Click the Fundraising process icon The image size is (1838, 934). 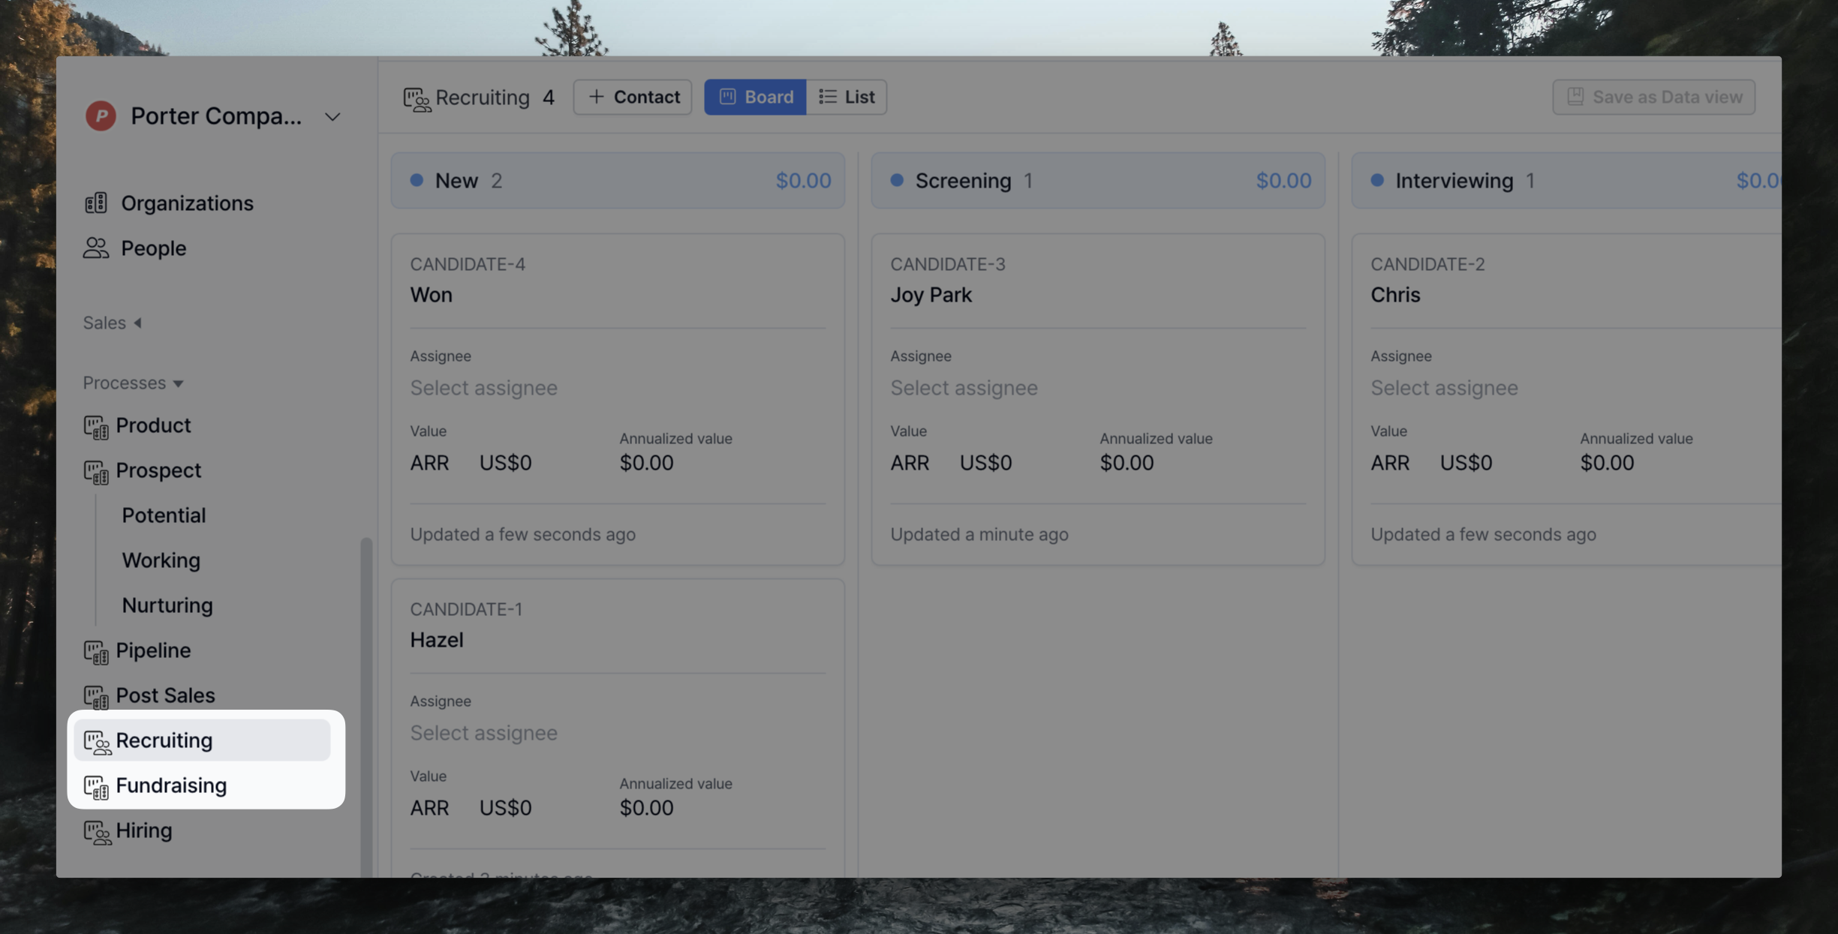pyautogui.click(x=96, y=786)
